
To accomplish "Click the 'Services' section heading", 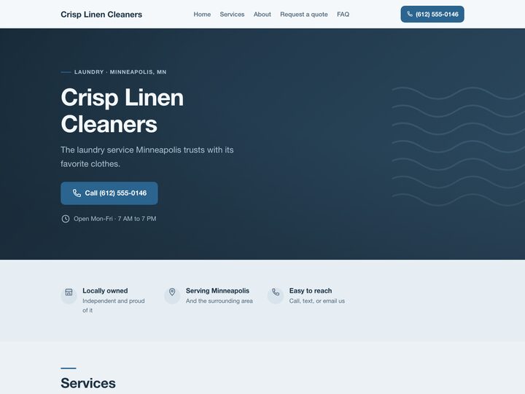I will pyautogui.click(x=88, y=383).
